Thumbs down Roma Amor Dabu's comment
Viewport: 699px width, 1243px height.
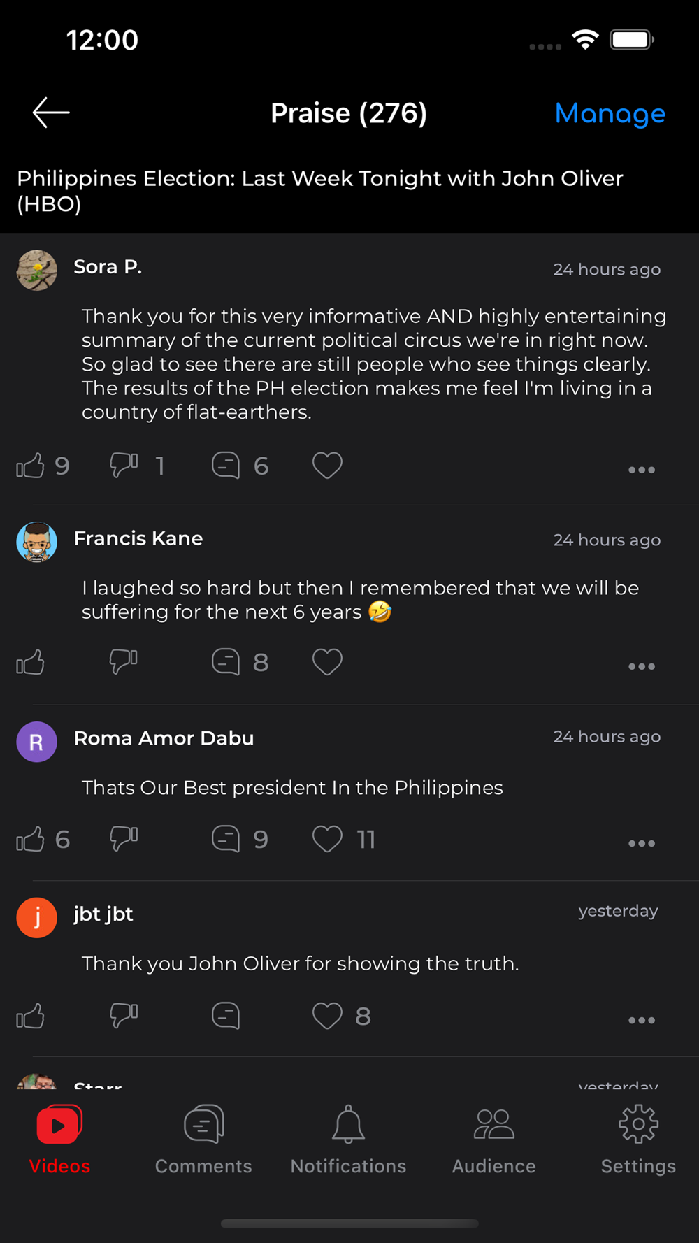[x=124, y=838]
